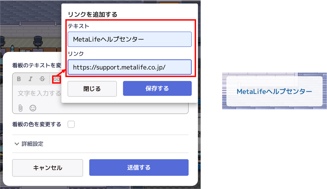
Task: Click the chevron beside 詳細設定
Action: [17, 144]
